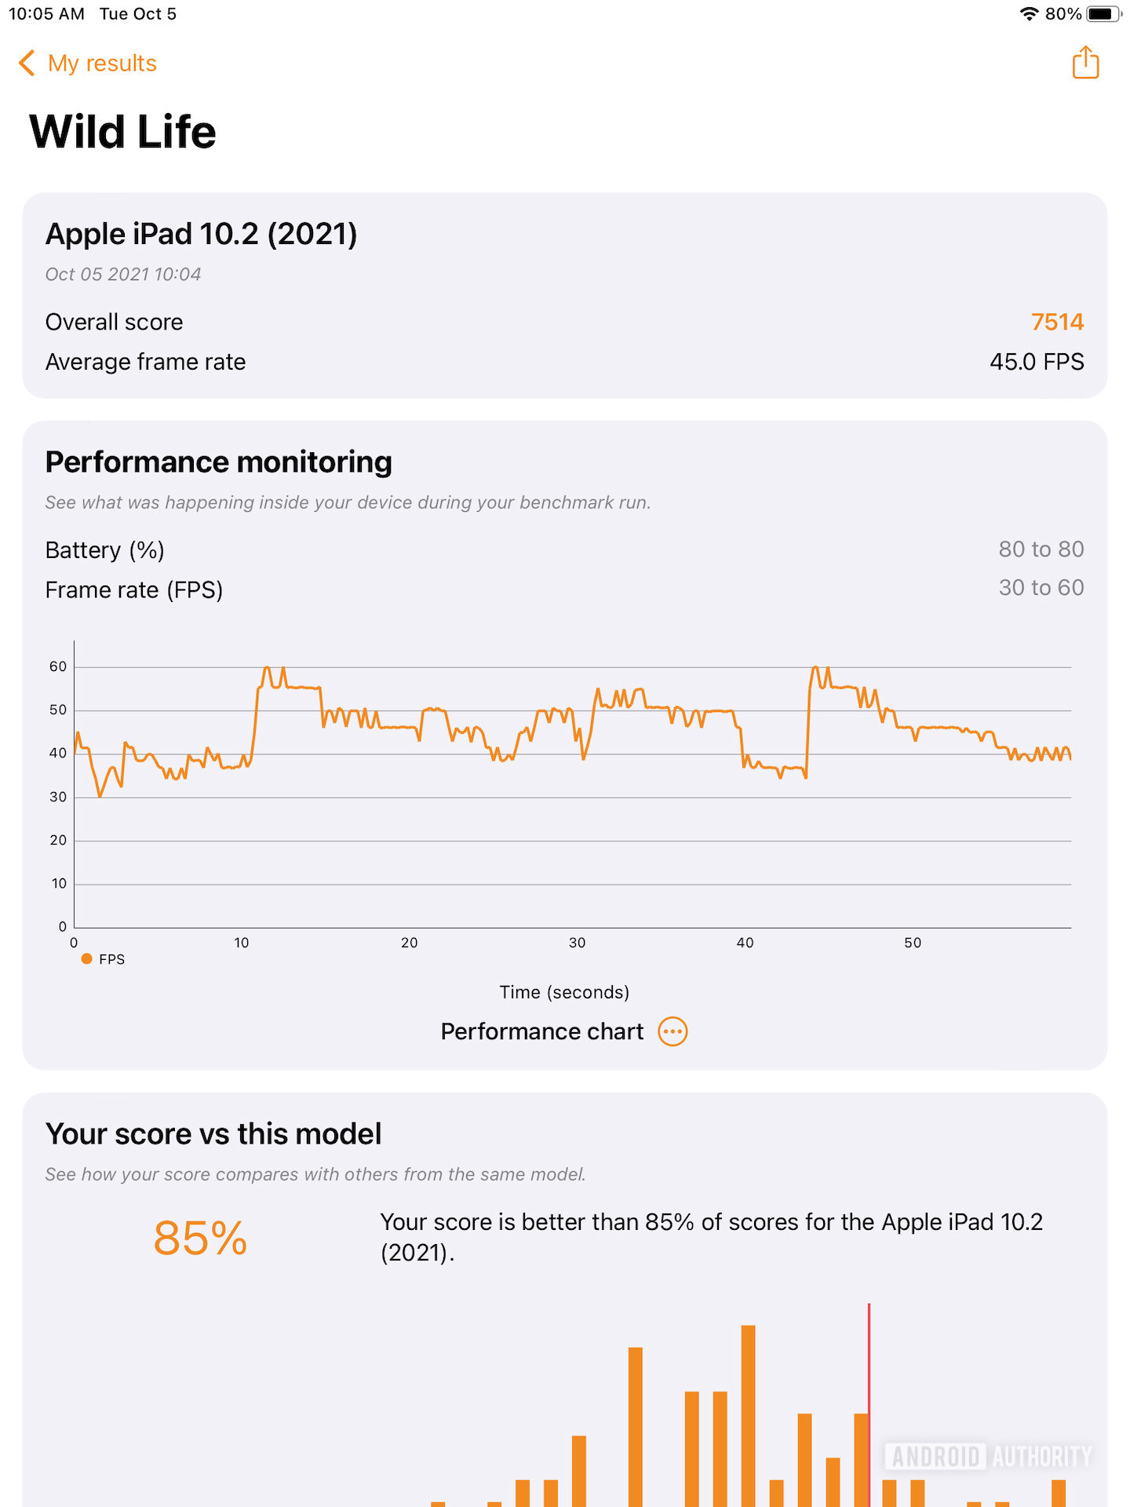This screenshot has height=1507, width=1130.
Task: Open the Performance chart ellipsis menu
Action: tap(673, 1031)
